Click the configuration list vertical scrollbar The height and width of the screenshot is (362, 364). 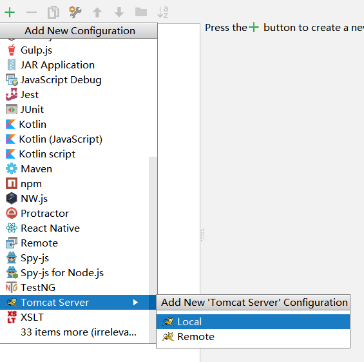(153, 250)
